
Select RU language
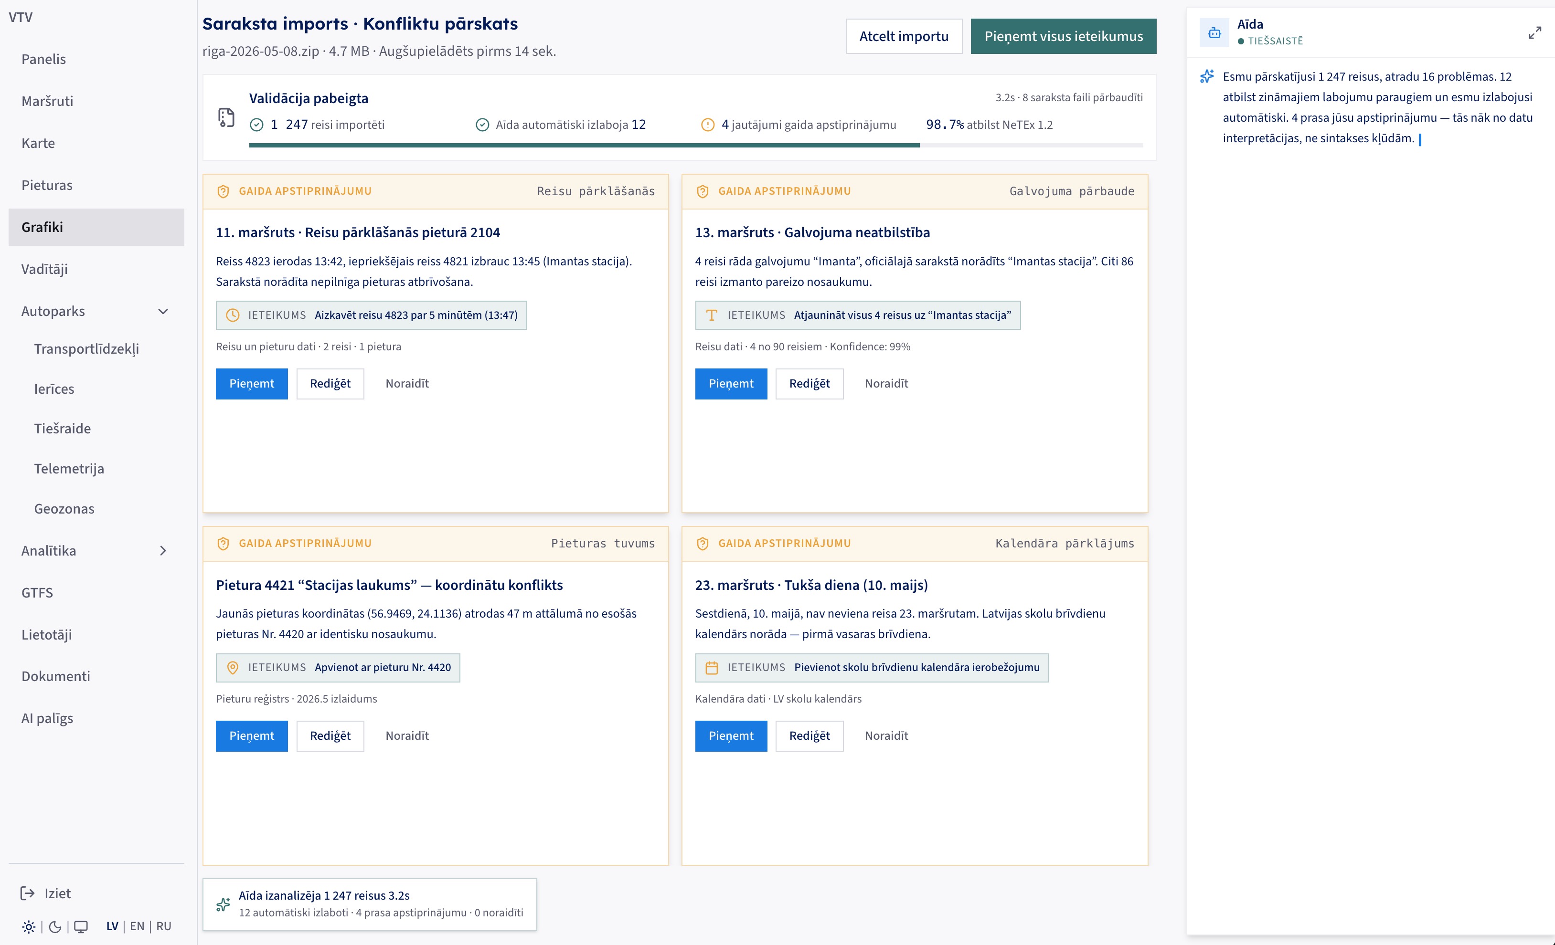tap(163, 926)
